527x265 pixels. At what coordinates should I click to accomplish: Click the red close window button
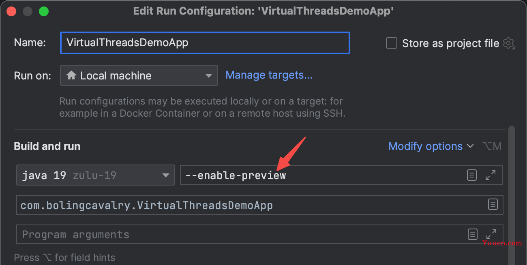click(11, 11)
